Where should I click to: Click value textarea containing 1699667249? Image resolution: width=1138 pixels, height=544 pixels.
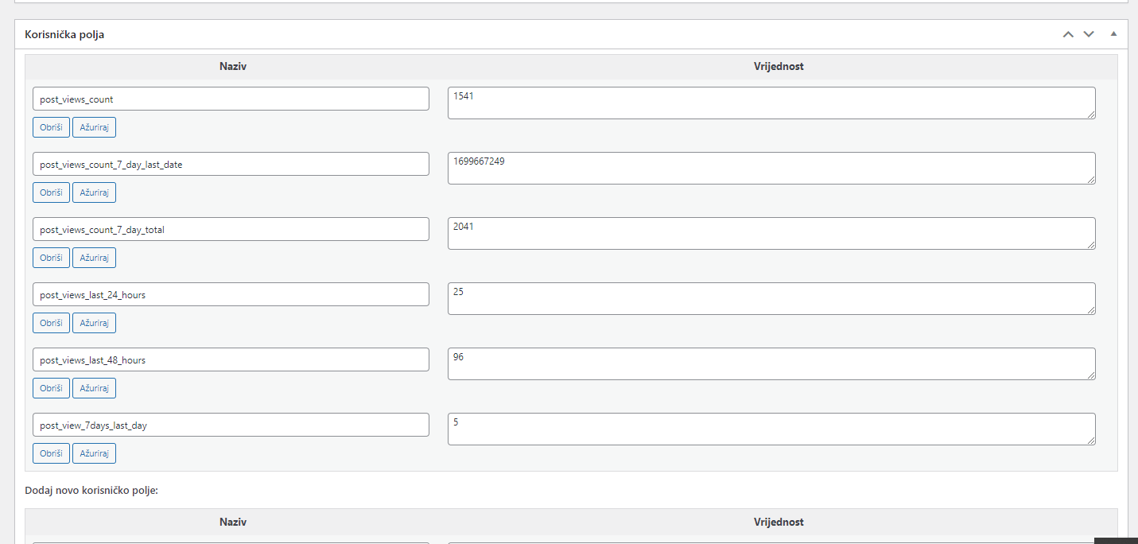[771, 169]
